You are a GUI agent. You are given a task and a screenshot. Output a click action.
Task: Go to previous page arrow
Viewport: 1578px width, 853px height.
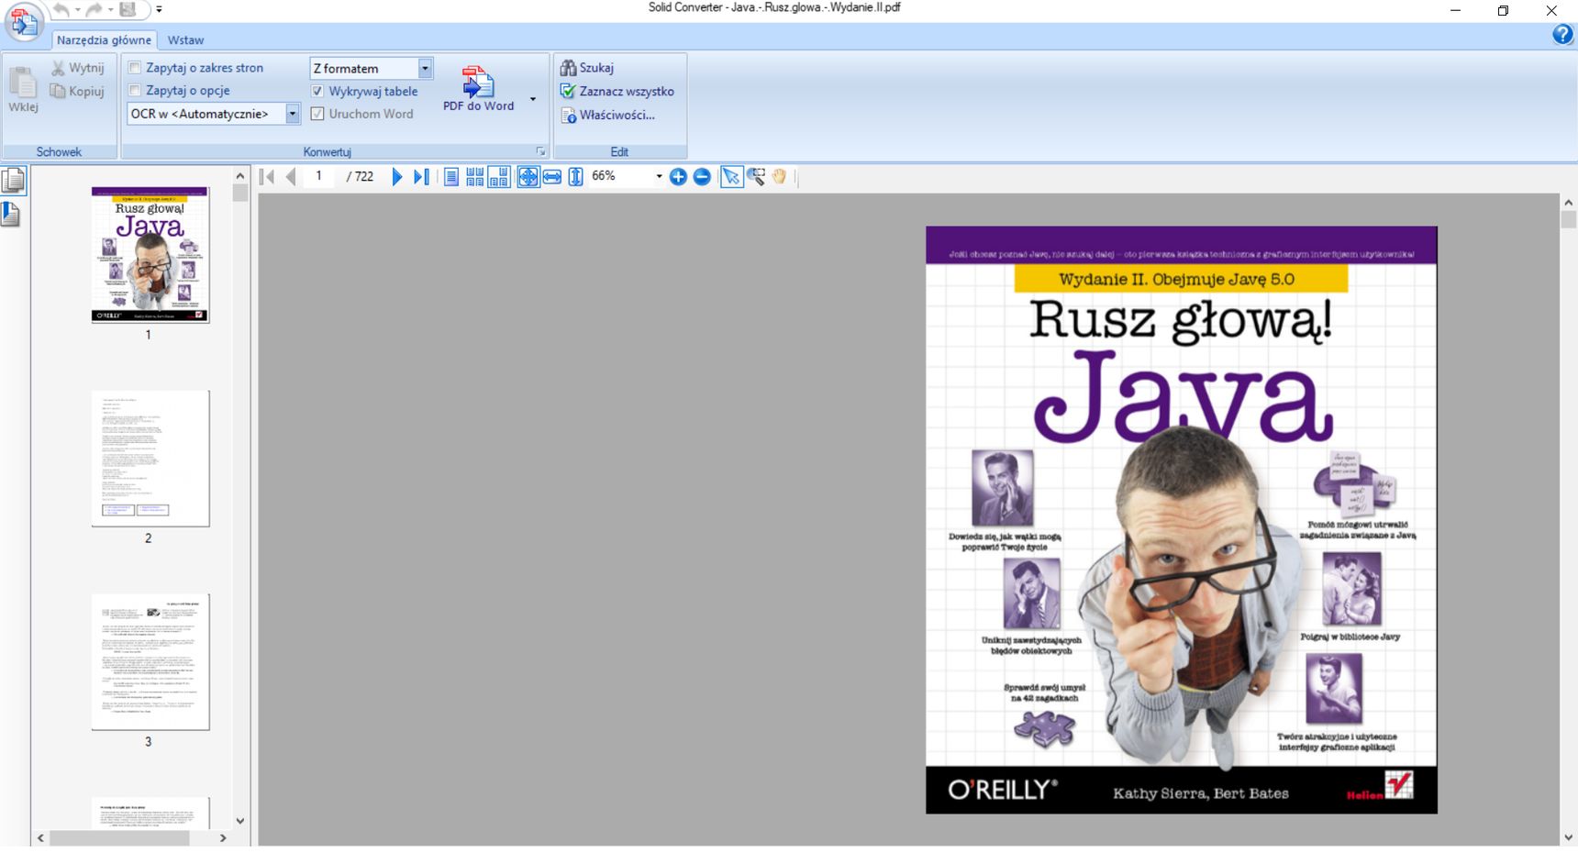pos(291,177)
